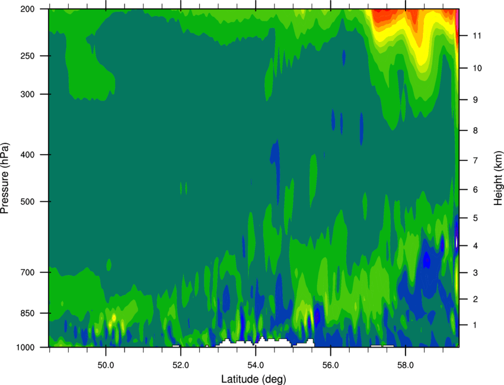The height and width of the screenshot is (385, 504).
Task: Click the 9 km height label
Action: [x=475, y=100]
